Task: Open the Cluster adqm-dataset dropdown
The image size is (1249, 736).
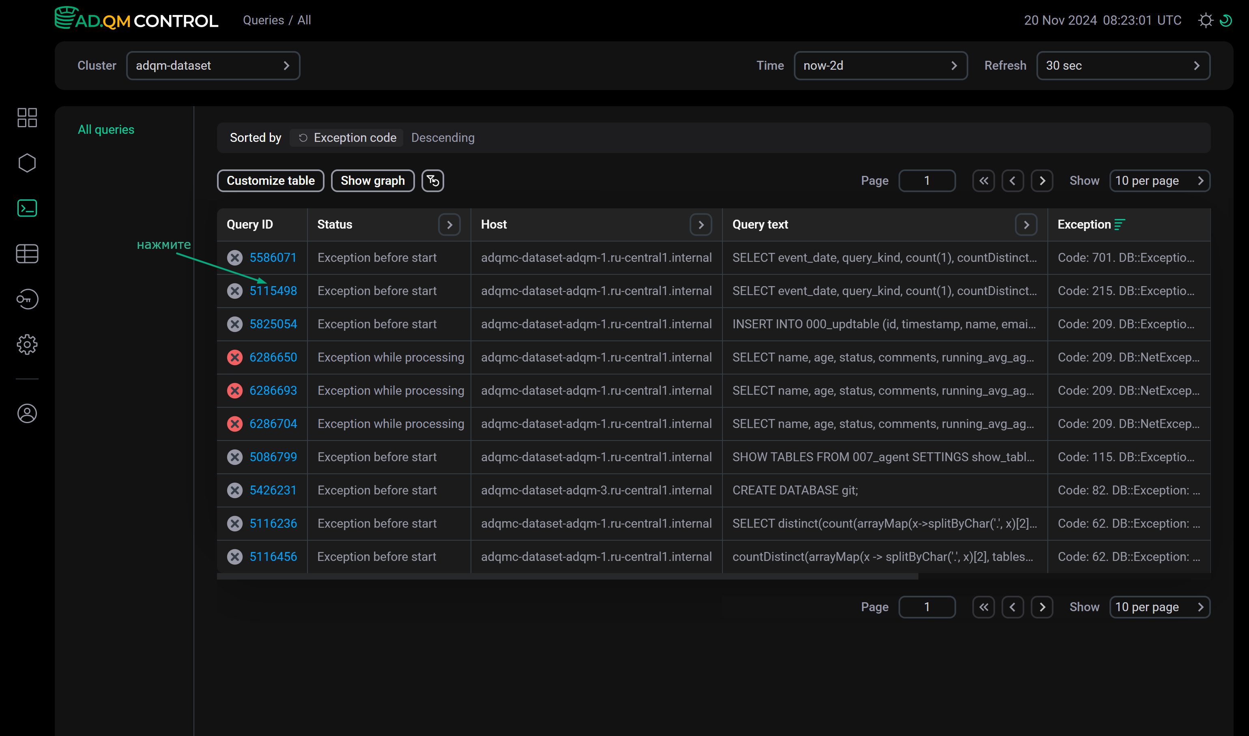Action: click(x=213, y=66)
